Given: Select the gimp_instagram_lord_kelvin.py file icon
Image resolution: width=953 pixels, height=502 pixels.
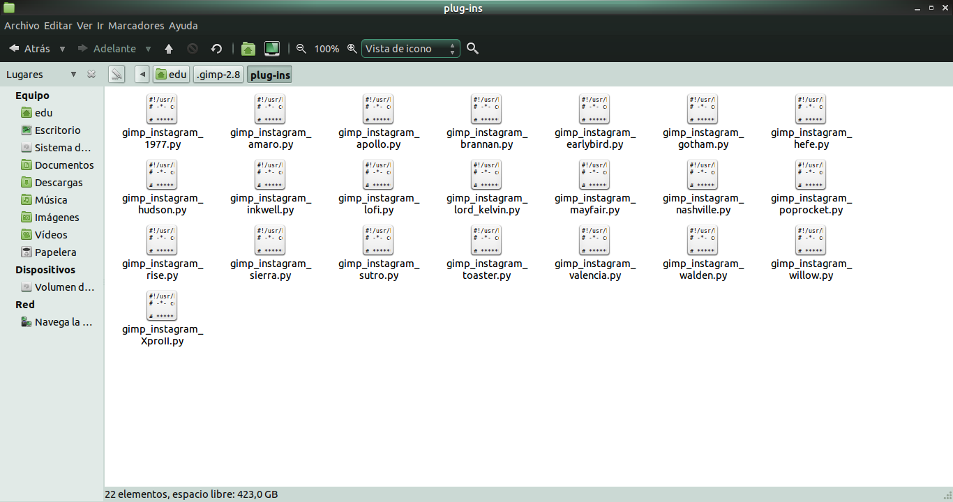Looking at the screenshot, I should pyautogui.click(x=486, y=175).
